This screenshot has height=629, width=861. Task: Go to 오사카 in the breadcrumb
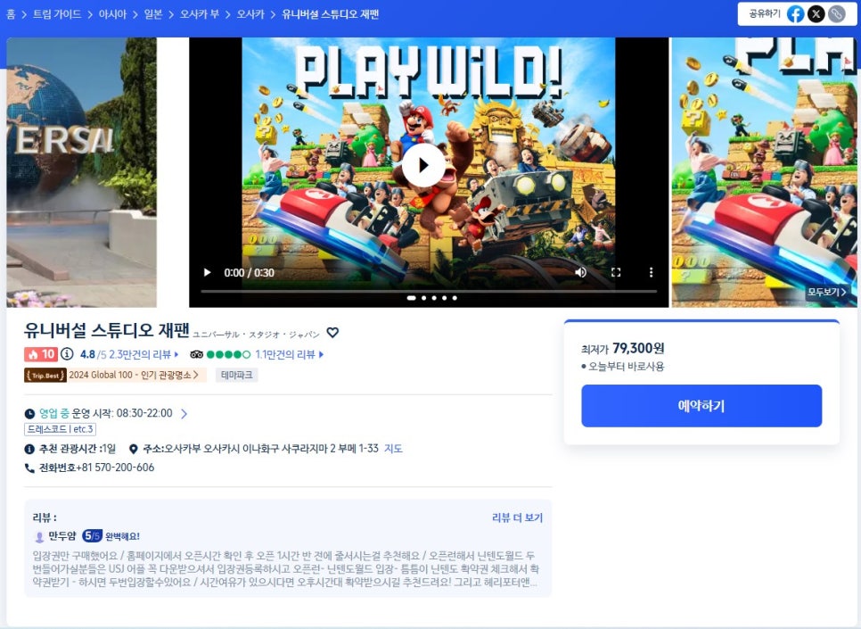coord(250,14)
